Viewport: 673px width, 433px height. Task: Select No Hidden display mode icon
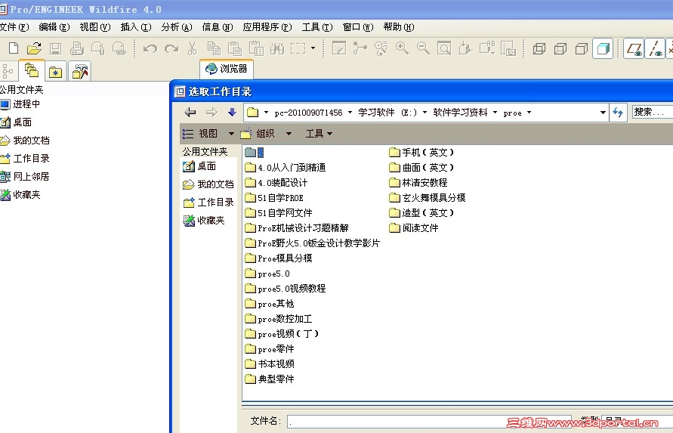581,48
